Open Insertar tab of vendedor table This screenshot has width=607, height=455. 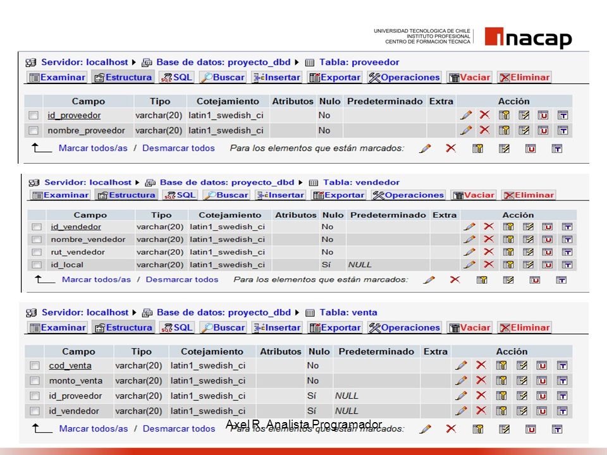[x=280, y=195]
